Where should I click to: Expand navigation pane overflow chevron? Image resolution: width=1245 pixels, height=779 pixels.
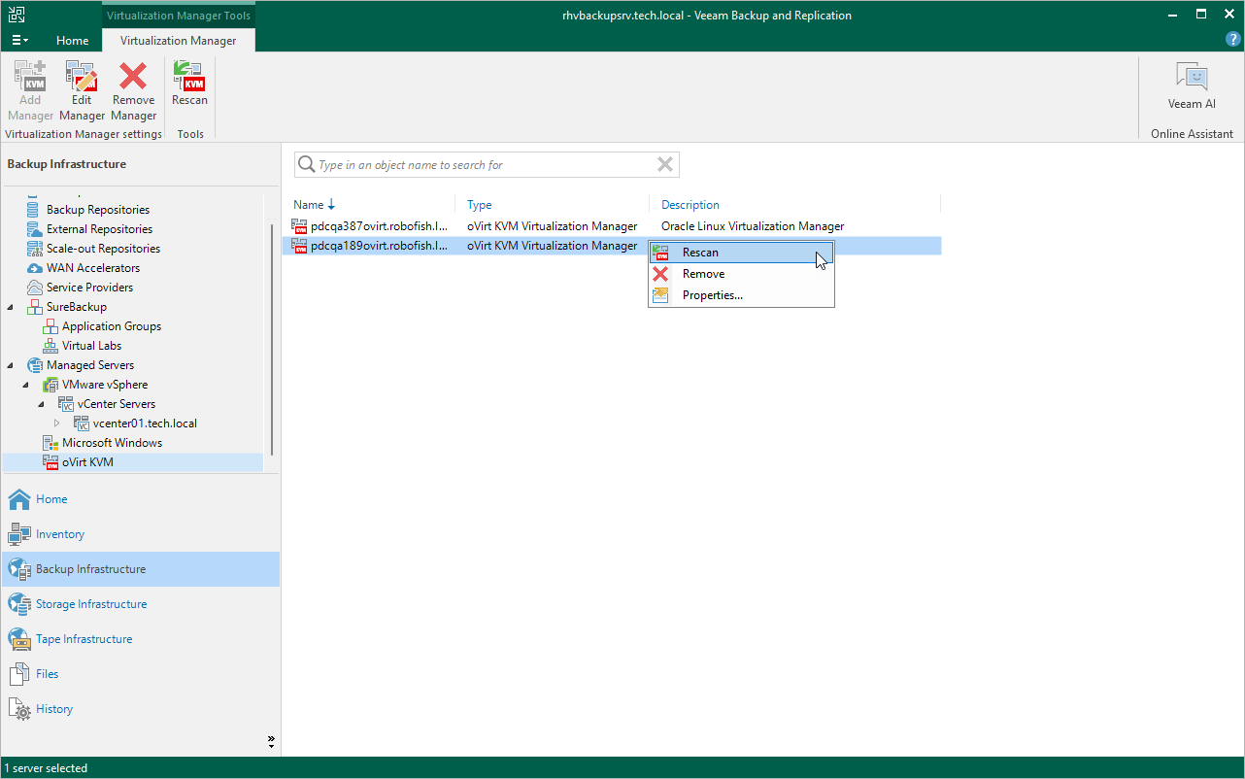click(271, 741)
